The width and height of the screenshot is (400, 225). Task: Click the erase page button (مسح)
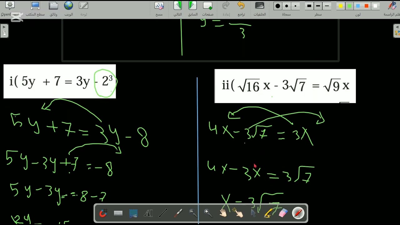(x=159, y=9)
